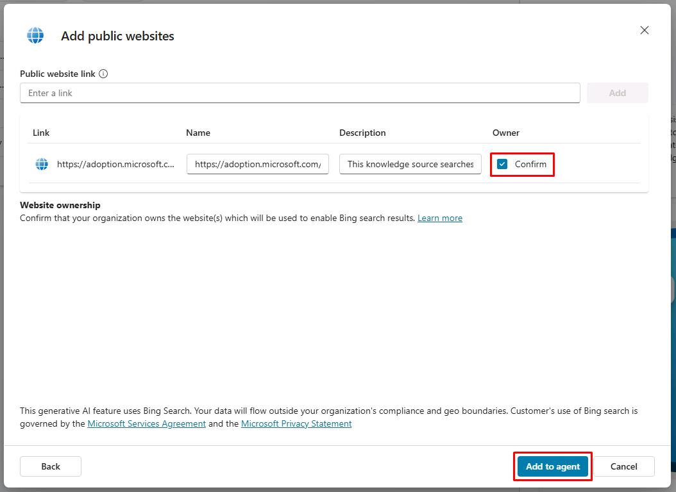The width and height of the screenshot is (676, 492).
Task: Uncheck the Confirm box in the Owner column
Action: point(502,164)
